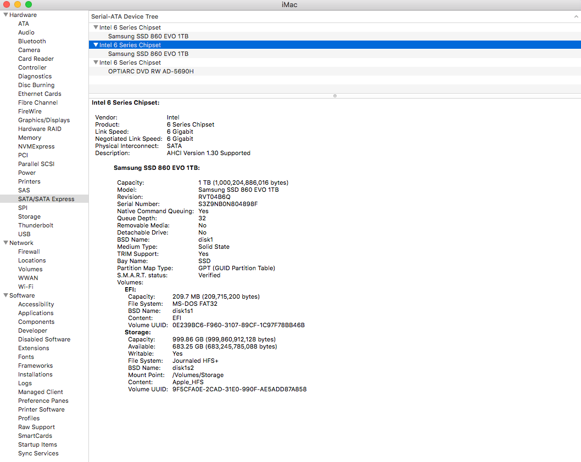This screenshot has height=462, width=581.
Task: Open Graphics/Displays
Action: click(44, 120)
